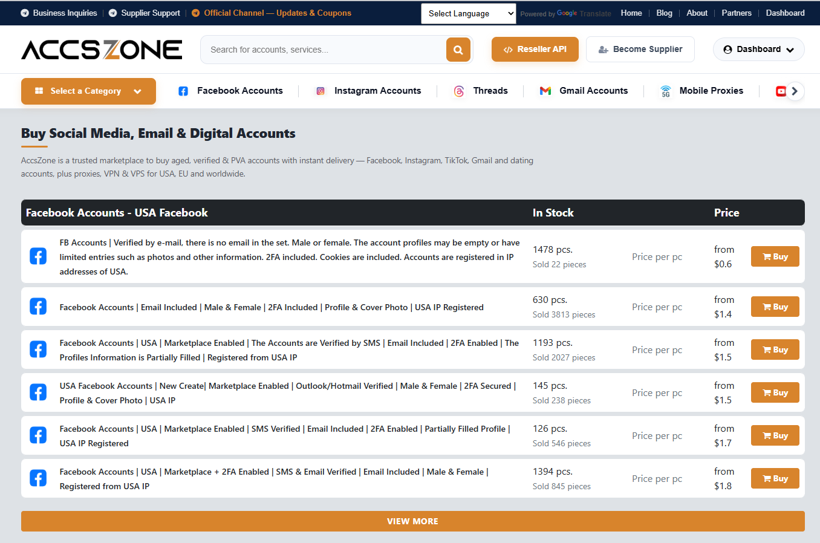Click the Reseller API button
Image resolution: width=820 pixels, height=543 pixels.
(x=535, y=50)
